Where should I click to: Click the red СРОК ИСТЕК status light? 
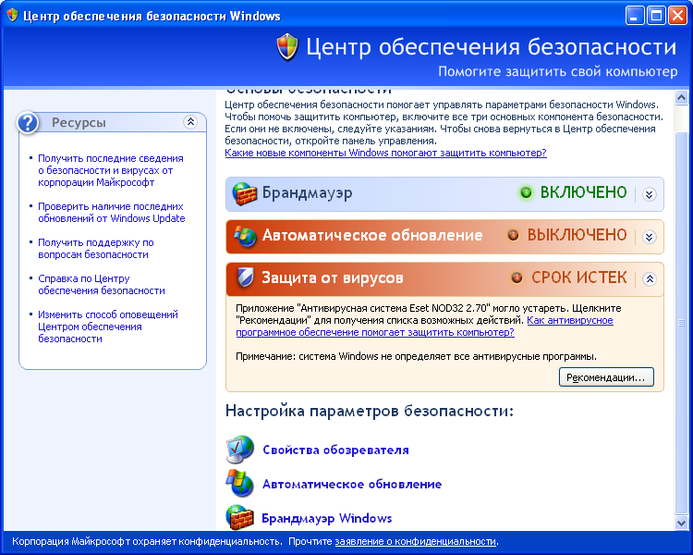coord(517,277)
